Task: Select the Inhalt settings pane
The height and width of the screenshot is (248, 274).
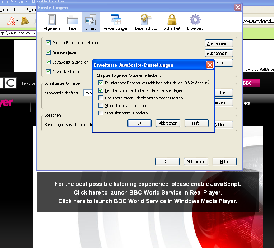Action: coord(91,22)
